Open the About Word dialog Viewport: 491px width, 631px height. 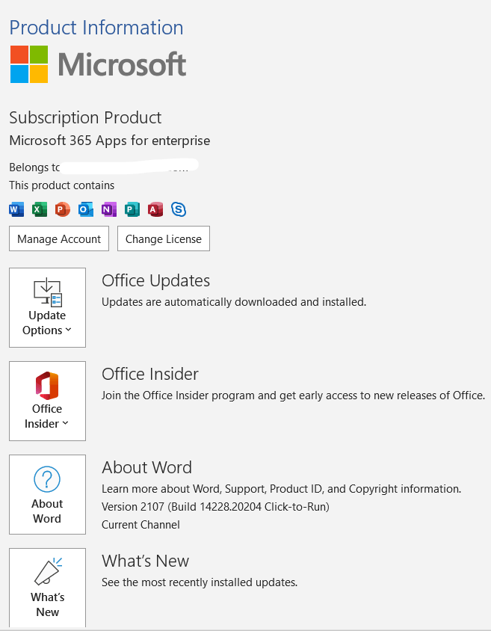(47, 495)
